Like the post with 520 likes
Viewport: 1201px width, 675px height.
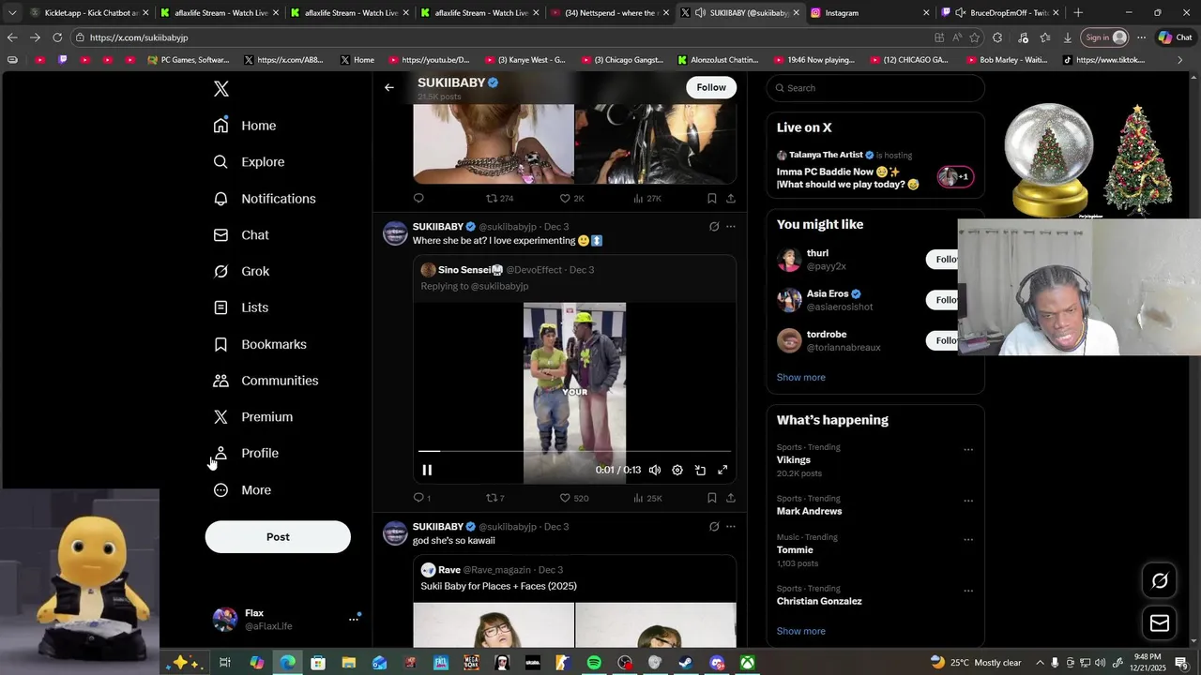pos(574,498)
